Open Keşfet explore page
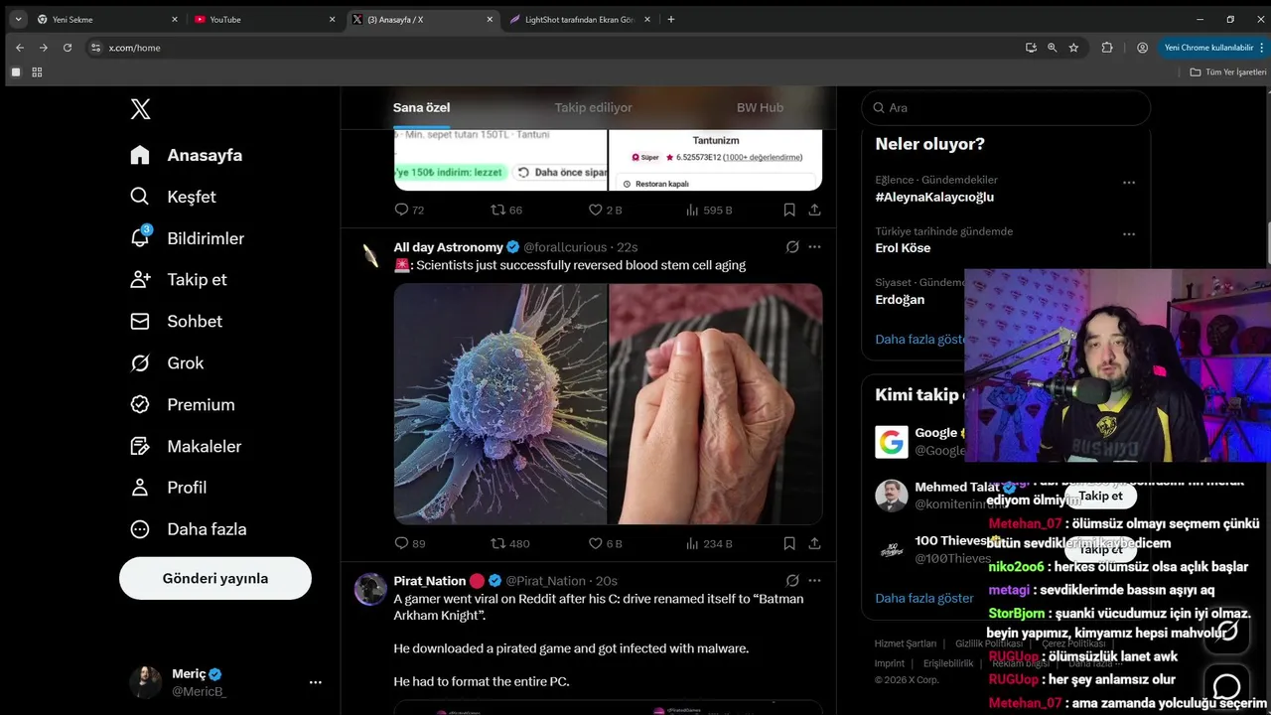 pyautogui.click(x=173, y=197)
